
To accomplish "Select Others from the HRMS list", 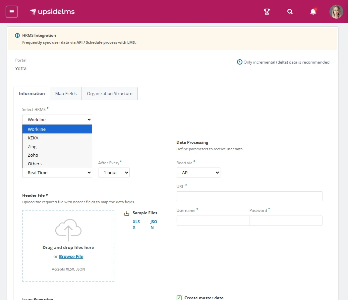I will [57, 164].
